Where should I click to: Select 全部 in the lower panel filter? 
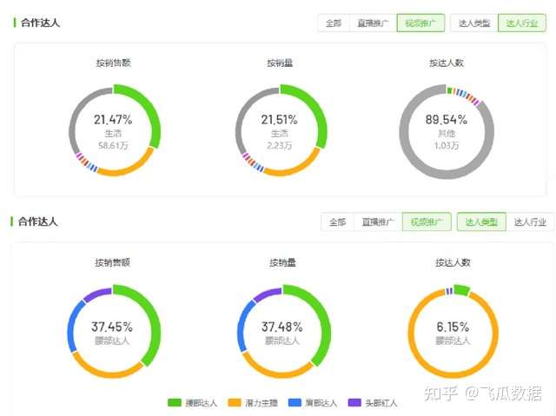click(337, 222)
